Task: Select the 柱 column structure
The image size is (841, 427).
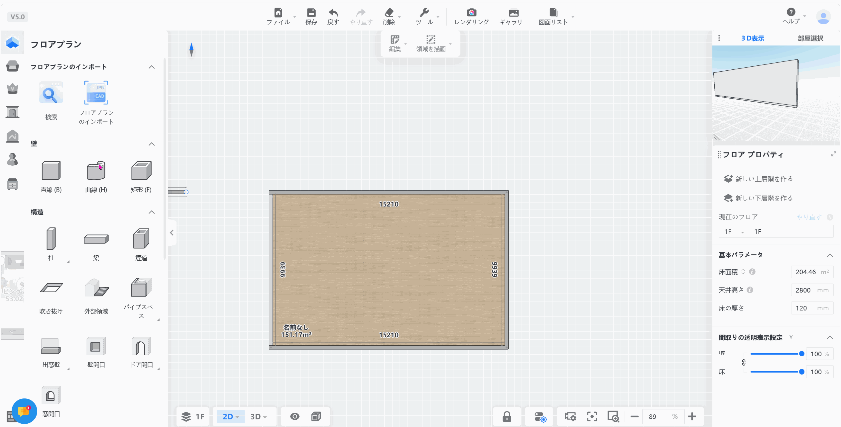Action: pyautogui.click(x=51, y=244)
